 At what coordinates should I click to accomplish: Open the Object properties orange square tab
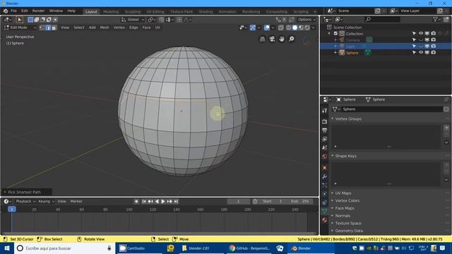coord(325,168)
